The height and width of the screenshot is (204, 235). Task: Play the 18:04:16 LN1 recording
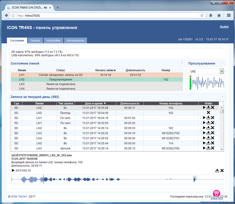click(x=204, y=118)
